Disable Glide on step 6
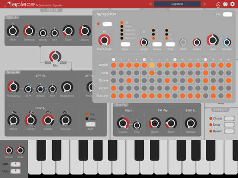 pos(152,73)
